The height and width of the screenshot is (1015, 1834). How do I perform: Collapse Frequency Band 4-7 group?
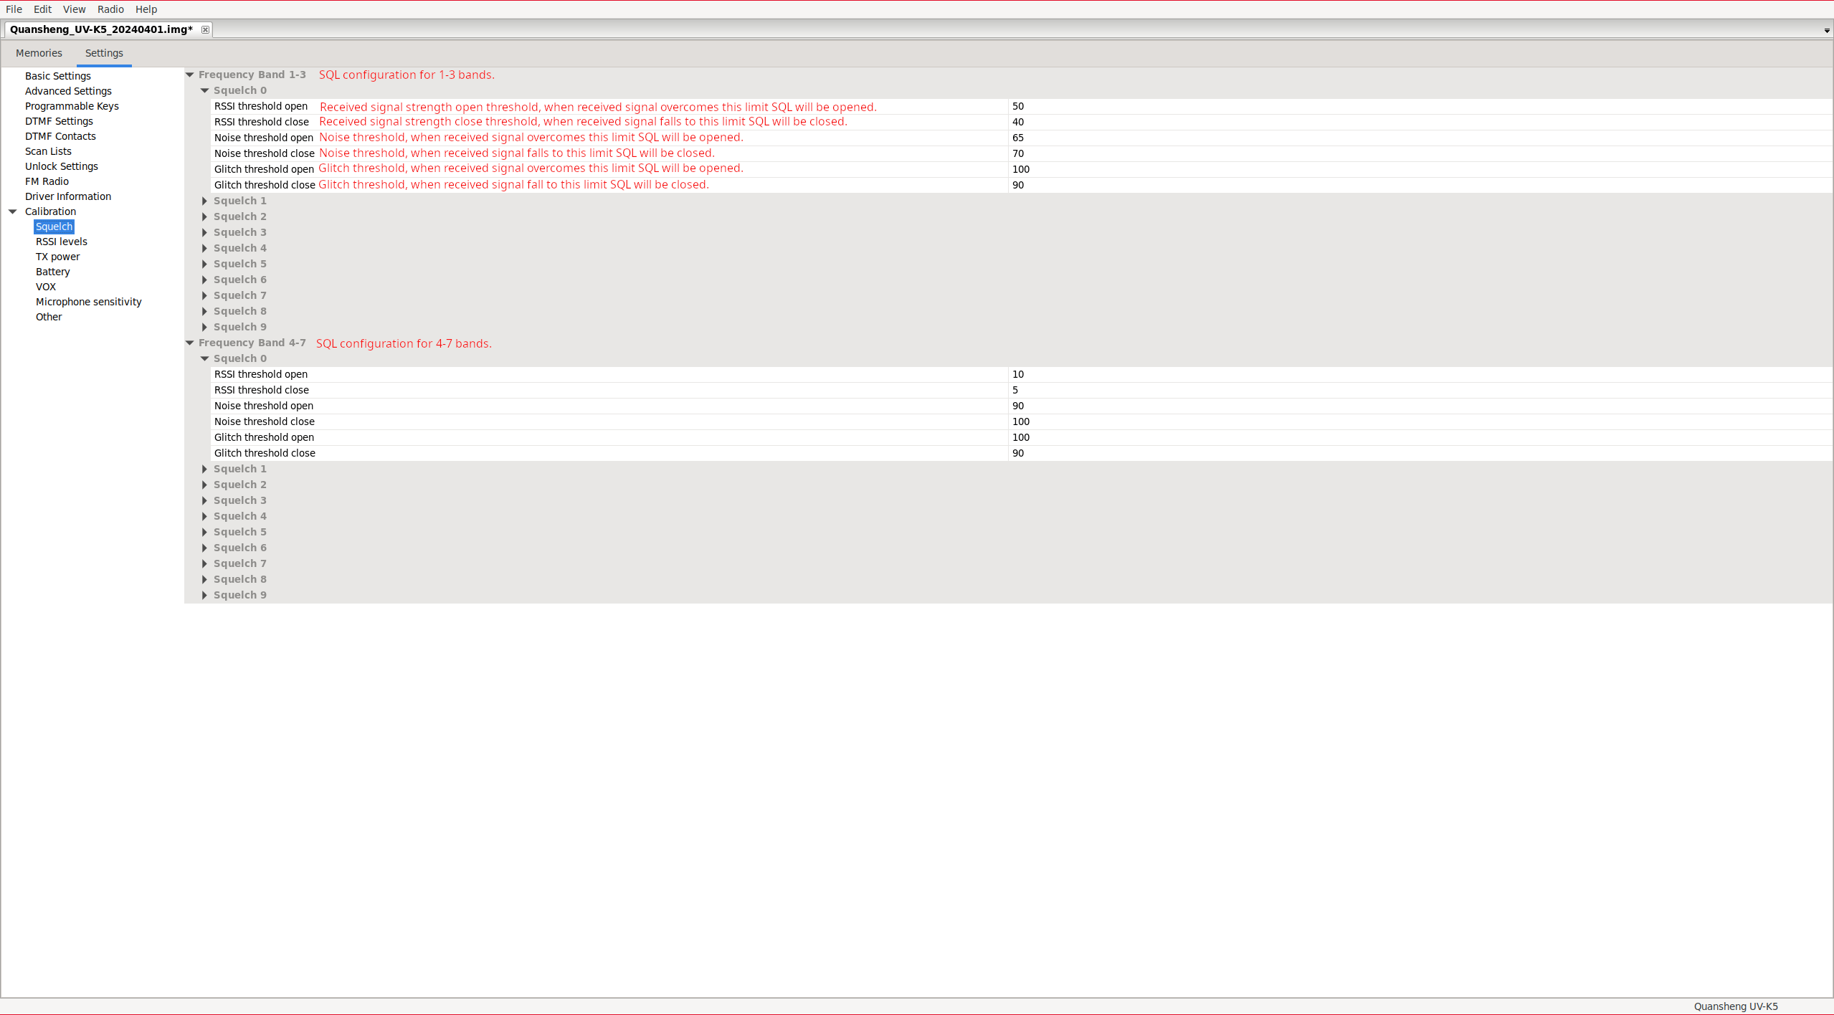coord(190,343)
